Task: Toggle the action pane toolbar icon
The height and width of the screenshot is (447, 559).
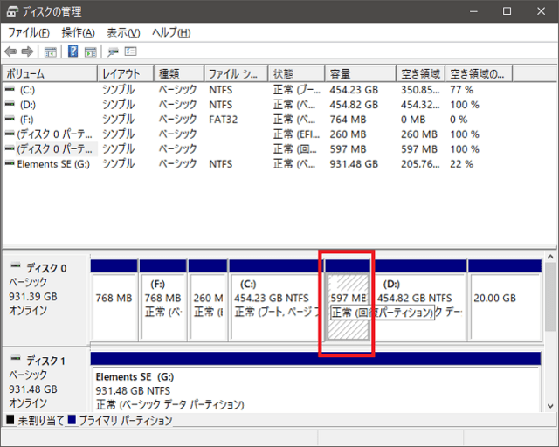Action: point(91,52)
